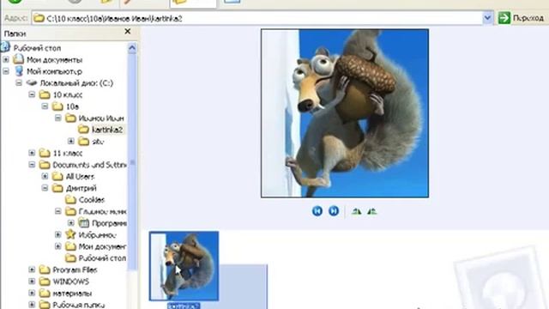
Task: Collapse Локальный диск (C:) node
Action: pos(19,83)
